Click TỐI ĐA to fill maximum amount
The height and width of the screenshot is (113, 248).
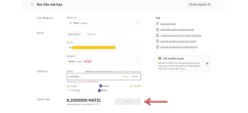[x=125, y=77]
